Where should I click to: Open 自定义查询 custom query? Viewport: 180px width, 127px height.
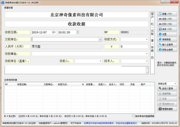167,89
